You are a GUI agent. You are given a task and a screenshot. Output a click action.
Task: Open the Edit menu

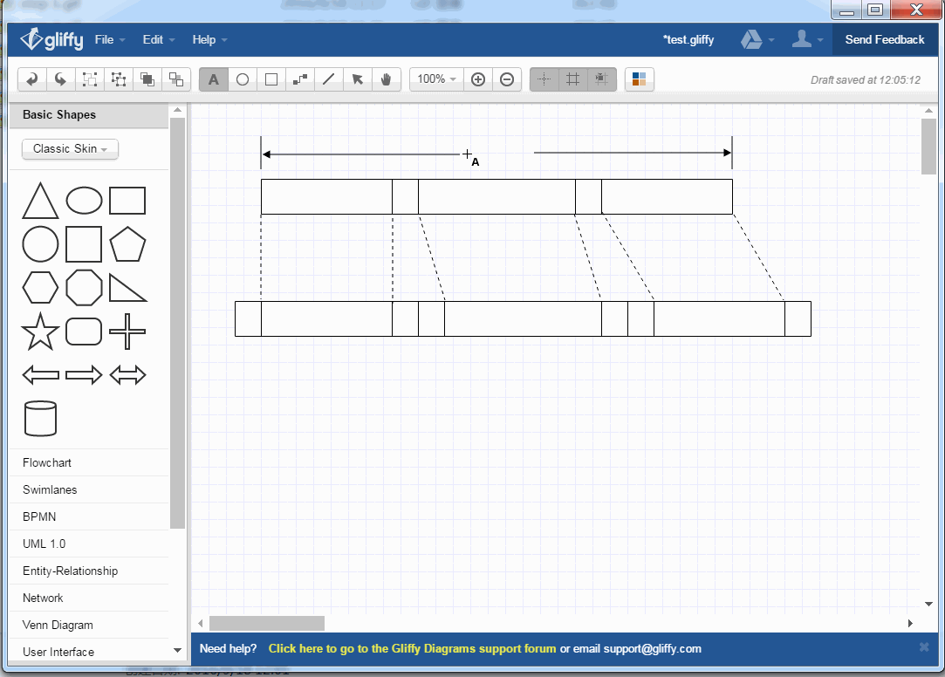point(159,39)
